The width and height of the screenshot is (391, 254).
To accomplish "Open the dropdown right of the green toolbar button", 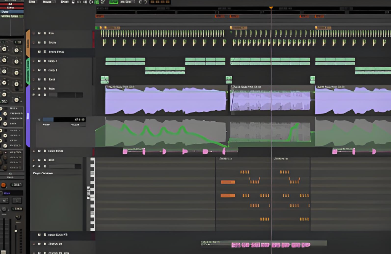I will (127, 2).
